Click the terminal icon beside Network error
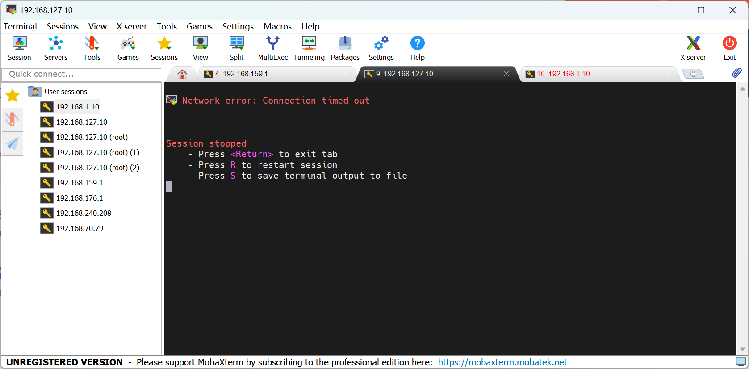 172,100
